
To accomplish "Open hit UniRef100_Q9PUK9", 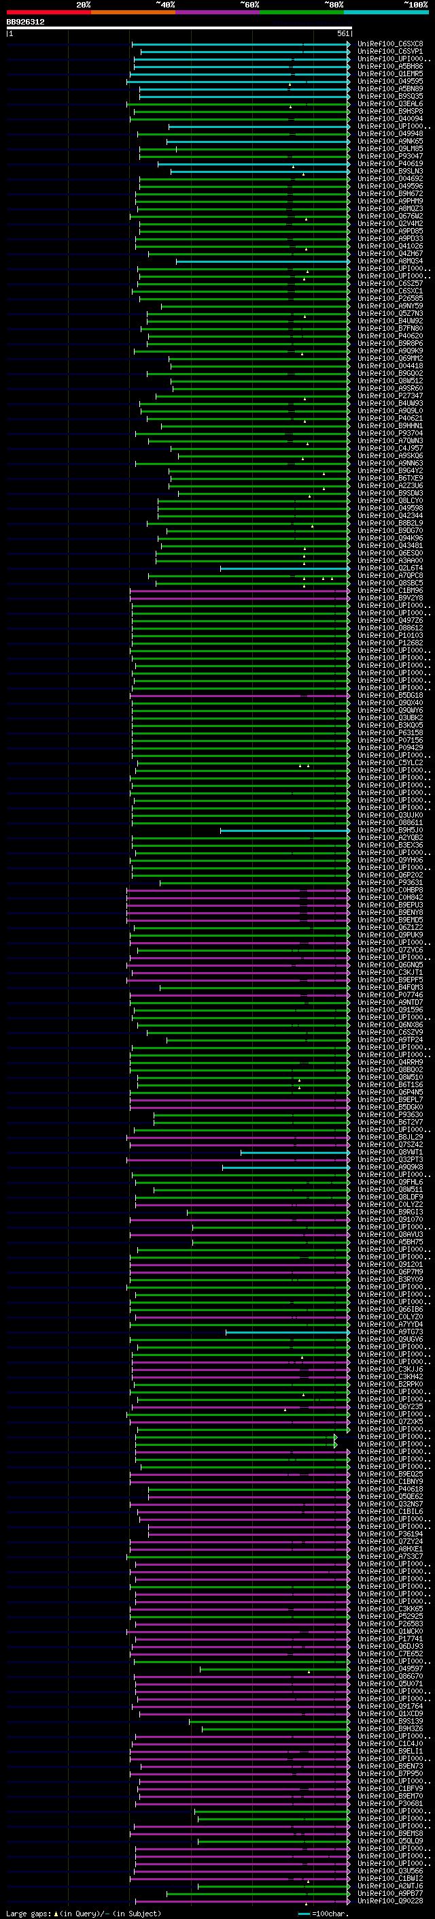I will tap(390, 935).
